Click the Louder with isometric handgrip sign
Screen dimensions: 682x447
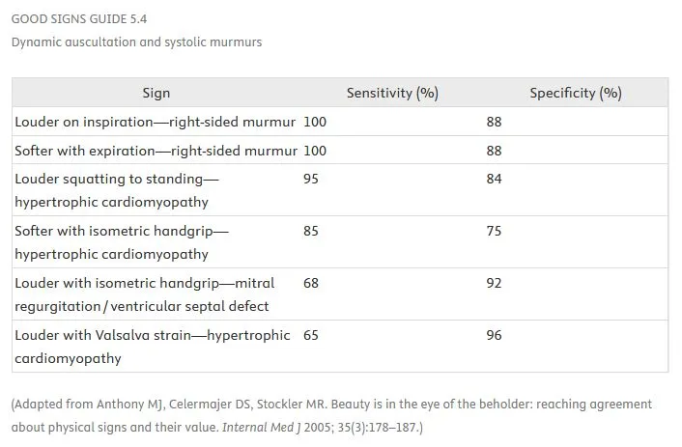(144, 294)
